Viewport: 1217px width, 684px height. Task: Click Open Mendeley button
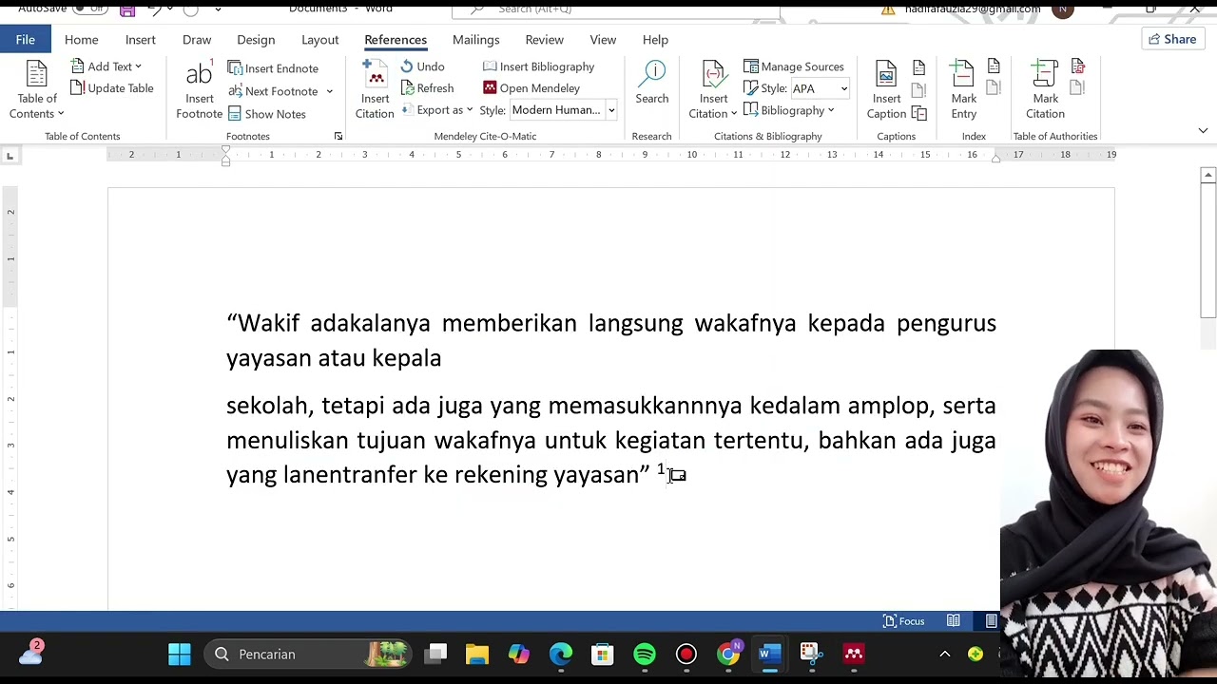(531, 88)
